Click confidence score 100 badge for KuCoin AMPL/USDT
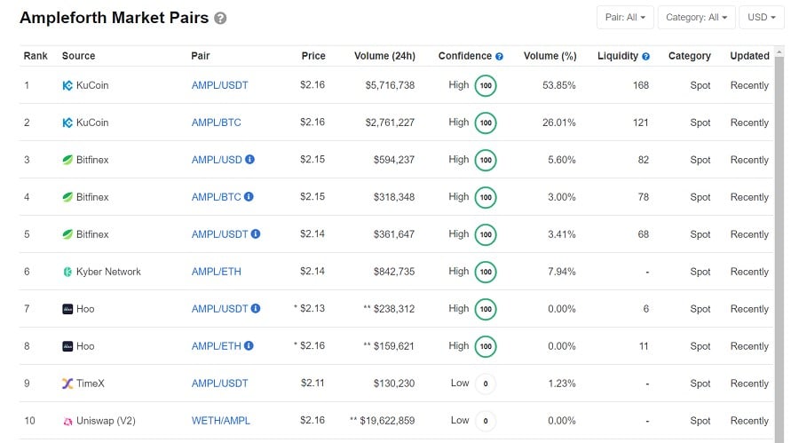This screenshot has height=443, width=799. pos(486,85)
